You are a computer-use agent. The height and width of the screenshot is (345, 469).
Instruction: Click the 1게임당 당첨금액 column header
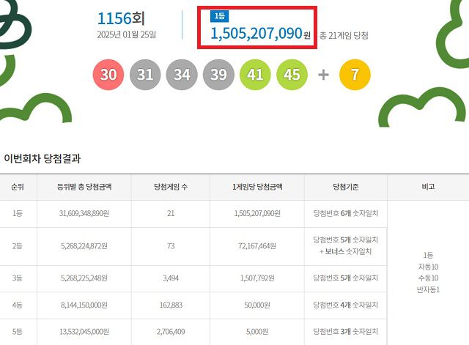257,187
